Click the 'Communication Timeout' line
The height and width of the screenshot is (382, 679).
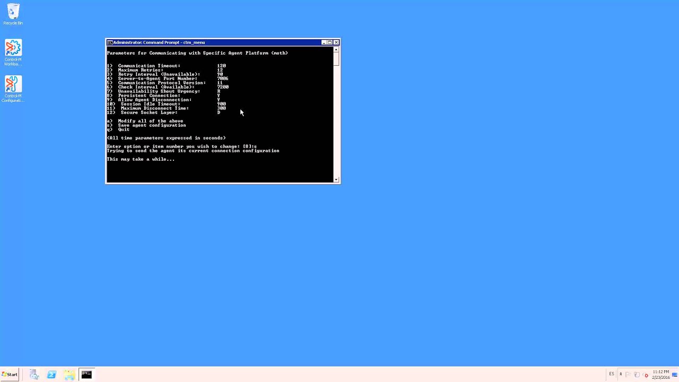(166, 66)
